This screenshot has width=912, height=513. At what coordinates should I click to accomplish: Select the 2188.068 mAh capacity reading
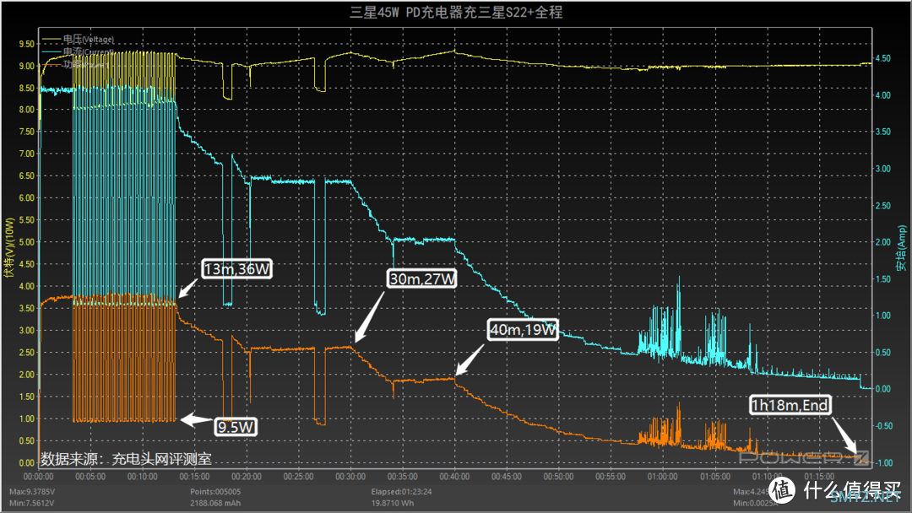click(x=215, y=503)
